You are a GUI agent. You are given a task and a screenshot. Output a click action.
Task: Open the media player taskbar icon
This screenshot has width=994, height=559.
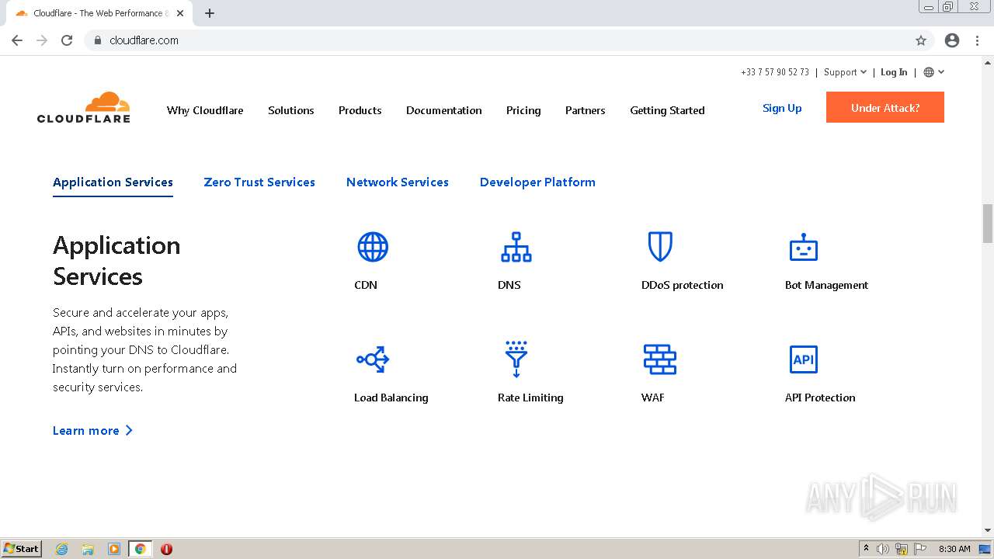tap(114, 549)
